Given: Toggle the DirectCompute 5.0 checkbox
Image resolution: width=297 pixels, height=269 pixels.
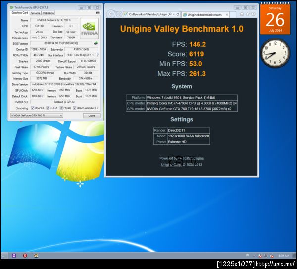Looking at the screenshot, I should pos(75,108).
